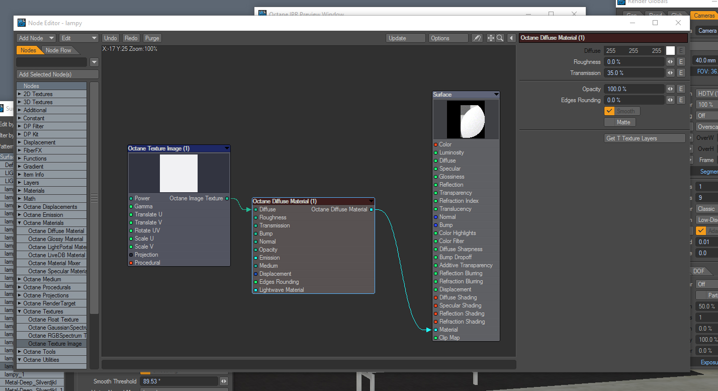Click the Color input connector on Surface node
Image resolution: width=718 pixels, height=391 pixels.
(x=435, y=144)
